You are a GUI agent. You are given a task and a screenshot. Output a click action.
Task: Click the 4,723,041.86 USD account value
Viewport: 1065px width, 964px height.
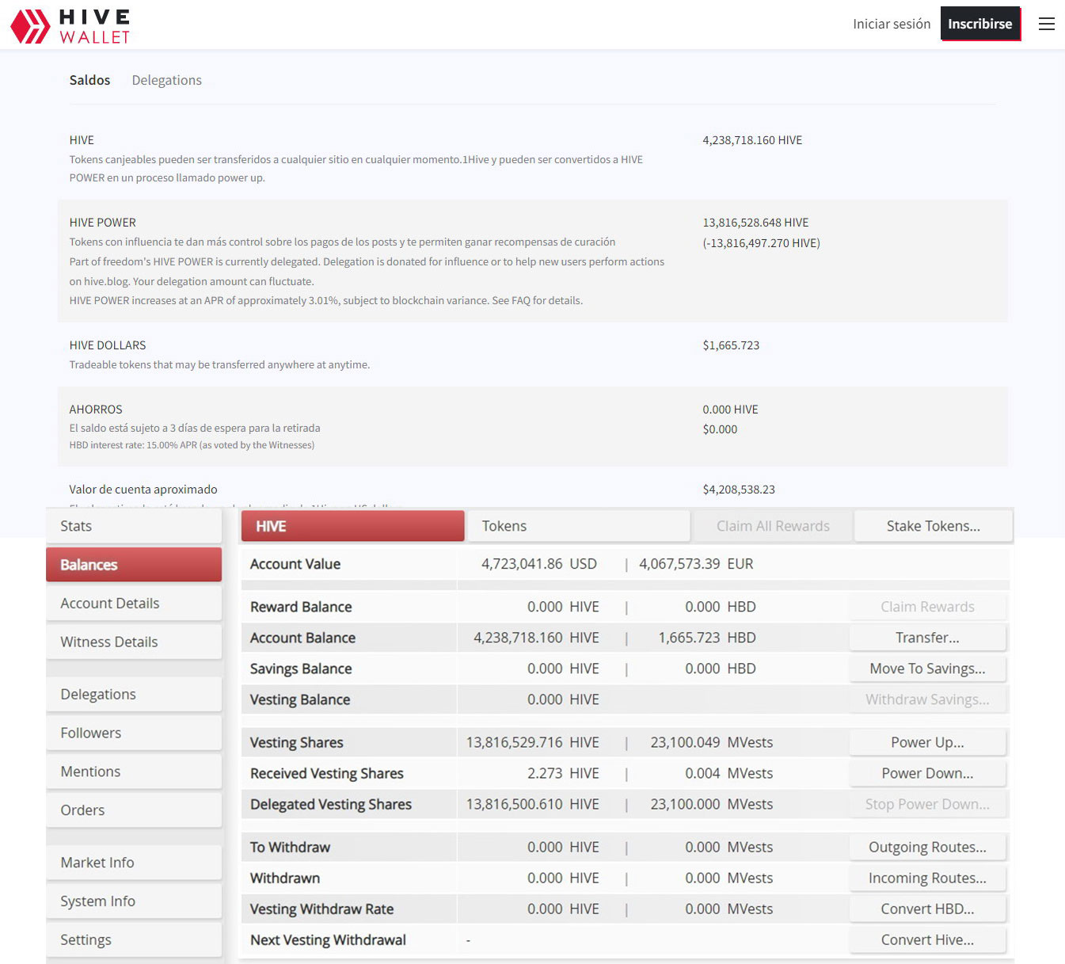(539, 564)
